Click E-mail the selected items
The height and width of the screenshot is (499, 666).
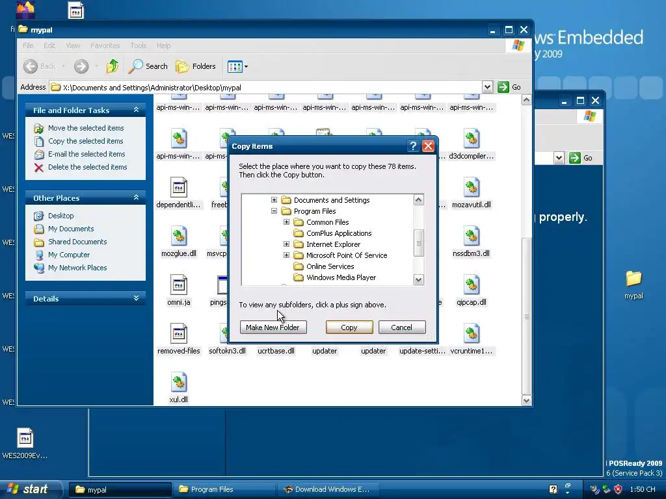[x=87, y=154]
